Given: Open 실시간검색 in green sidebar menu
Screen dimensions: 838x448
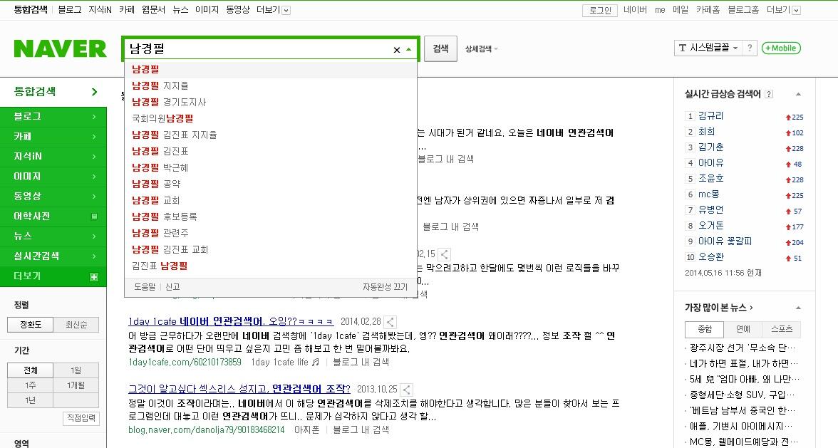Looking at the screenshot, I should click(x=53, y=256).
